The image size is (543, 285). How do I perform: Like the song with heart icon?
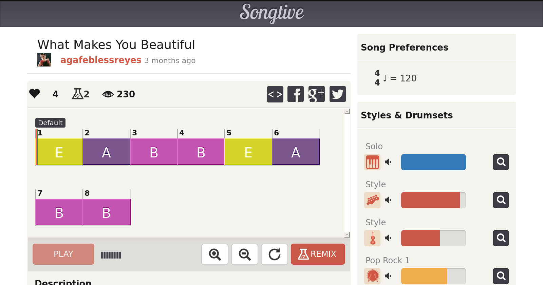(35, 94)
